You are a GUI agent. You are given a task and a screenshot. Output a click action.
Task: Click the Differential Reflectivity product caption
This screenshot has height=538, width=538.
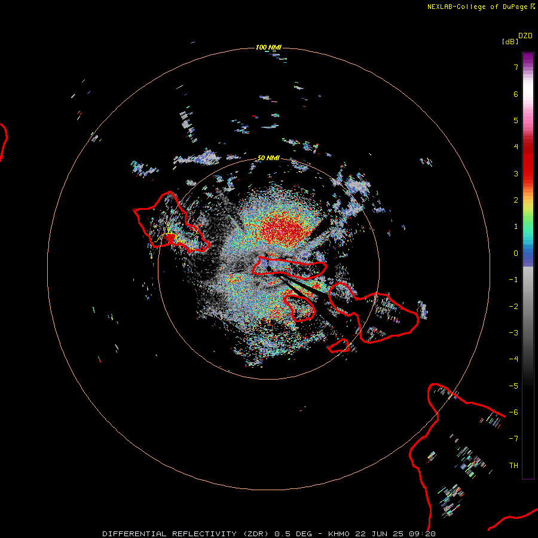coord(269,534)
